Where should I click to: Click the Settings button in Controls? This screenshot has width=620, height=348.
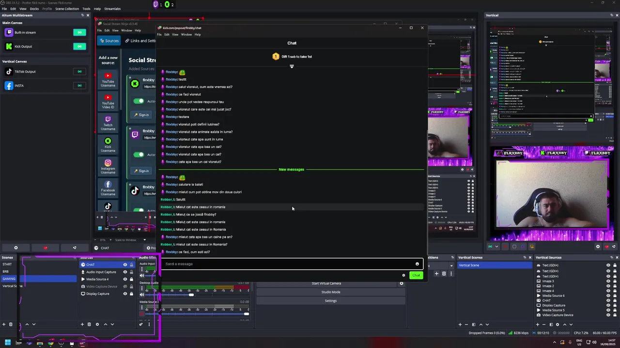(331, 301)
